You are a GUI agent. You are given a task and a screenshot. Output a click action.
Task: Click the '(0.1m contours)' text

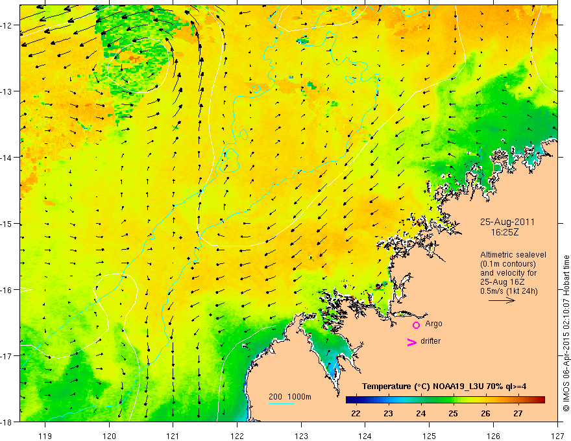508,264
